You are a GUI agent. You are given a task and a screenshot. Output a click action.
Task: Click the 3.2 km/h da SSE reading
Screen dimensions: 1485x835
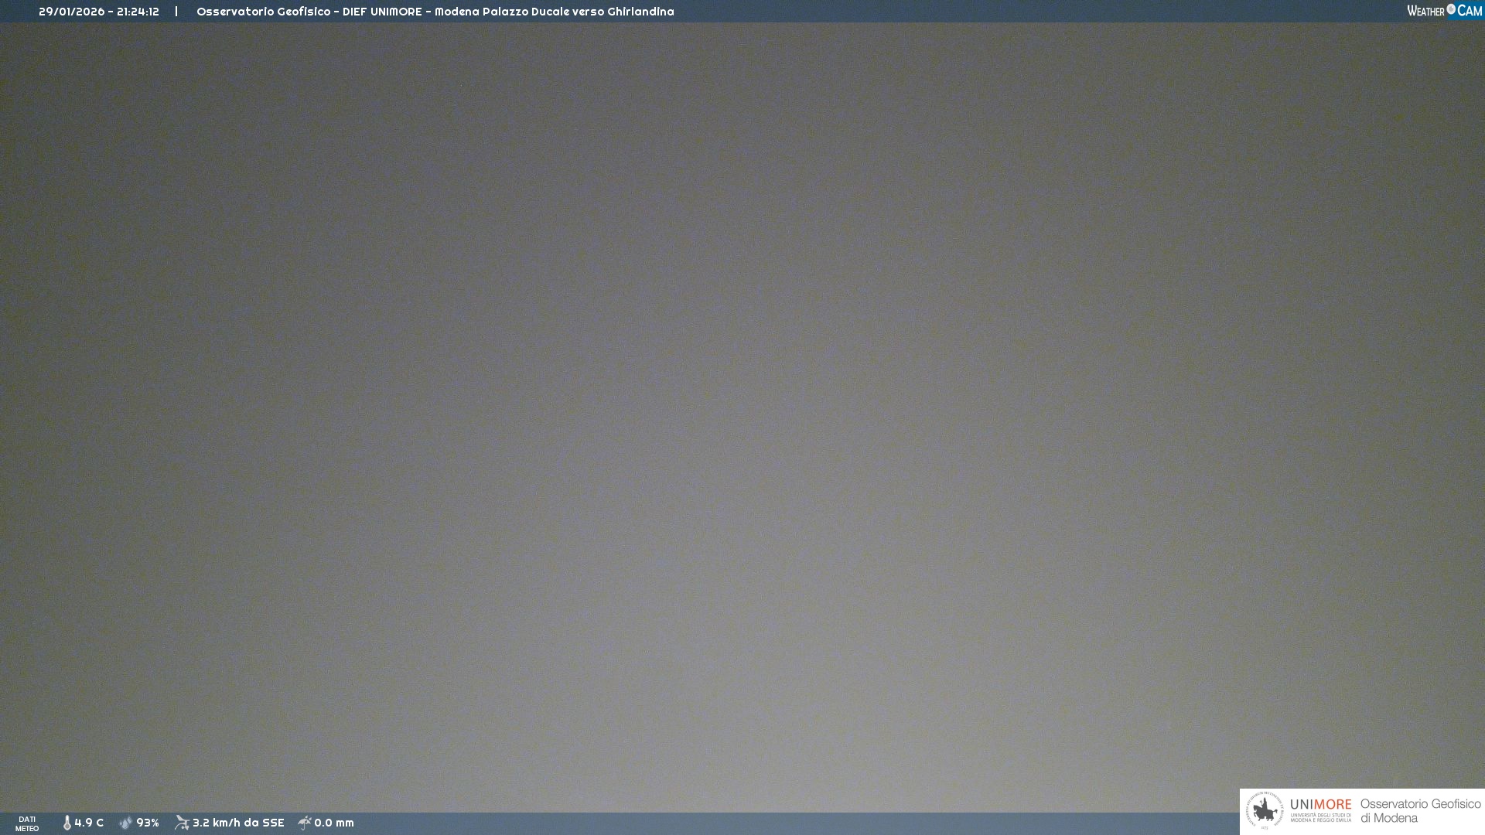click(238, 823)
